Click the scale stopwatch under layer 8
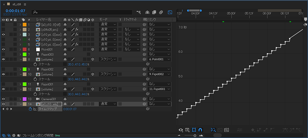 (x=35, y=64)
